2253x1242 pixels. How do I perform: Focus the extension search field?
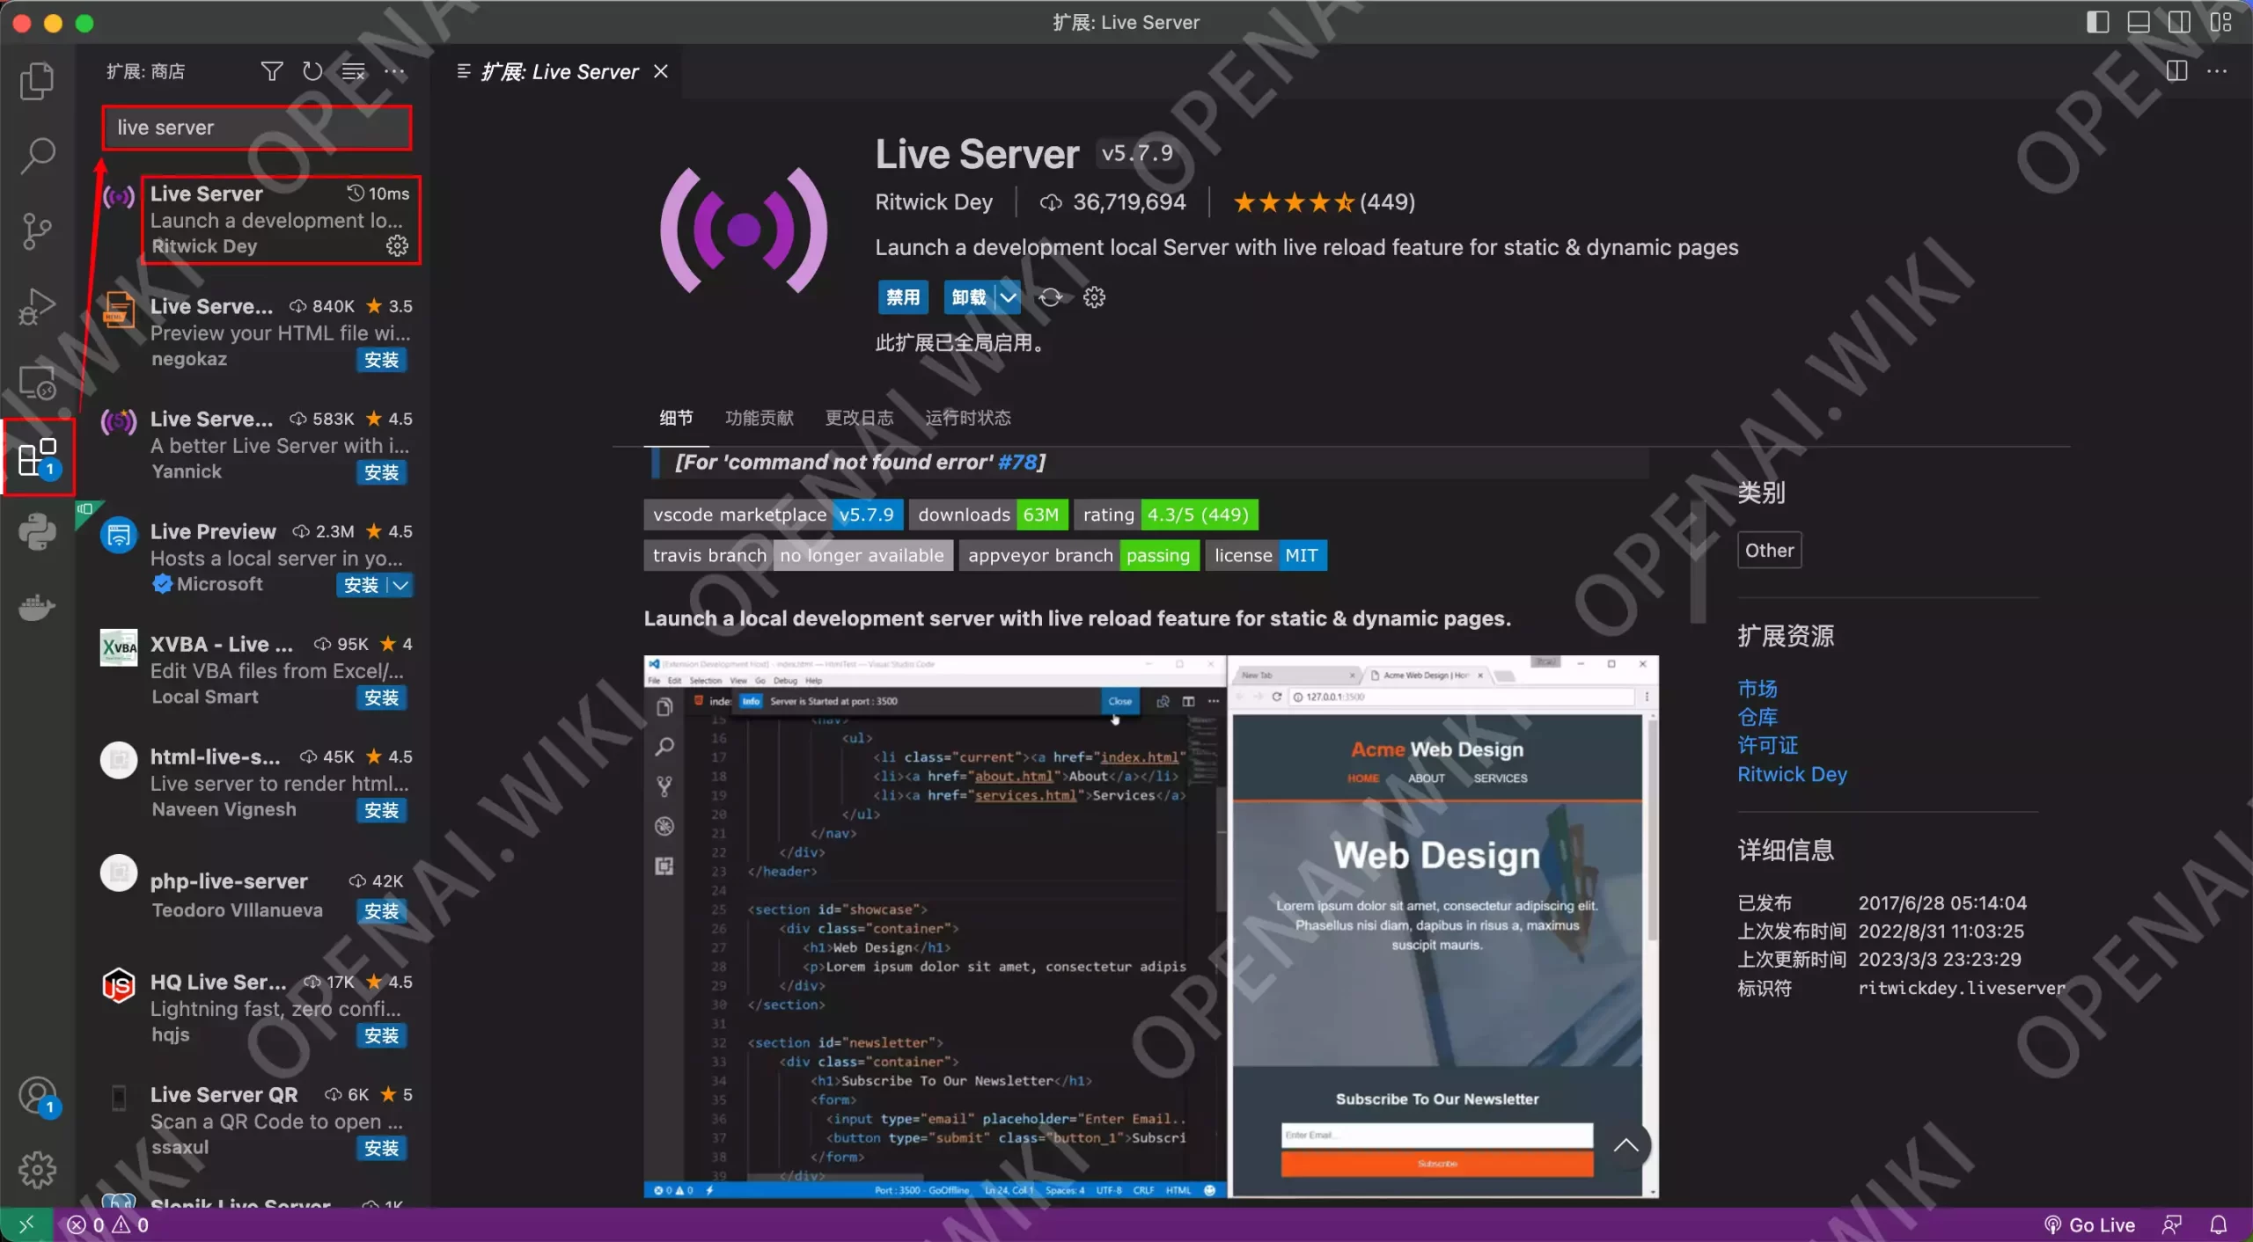pos(257,128)
